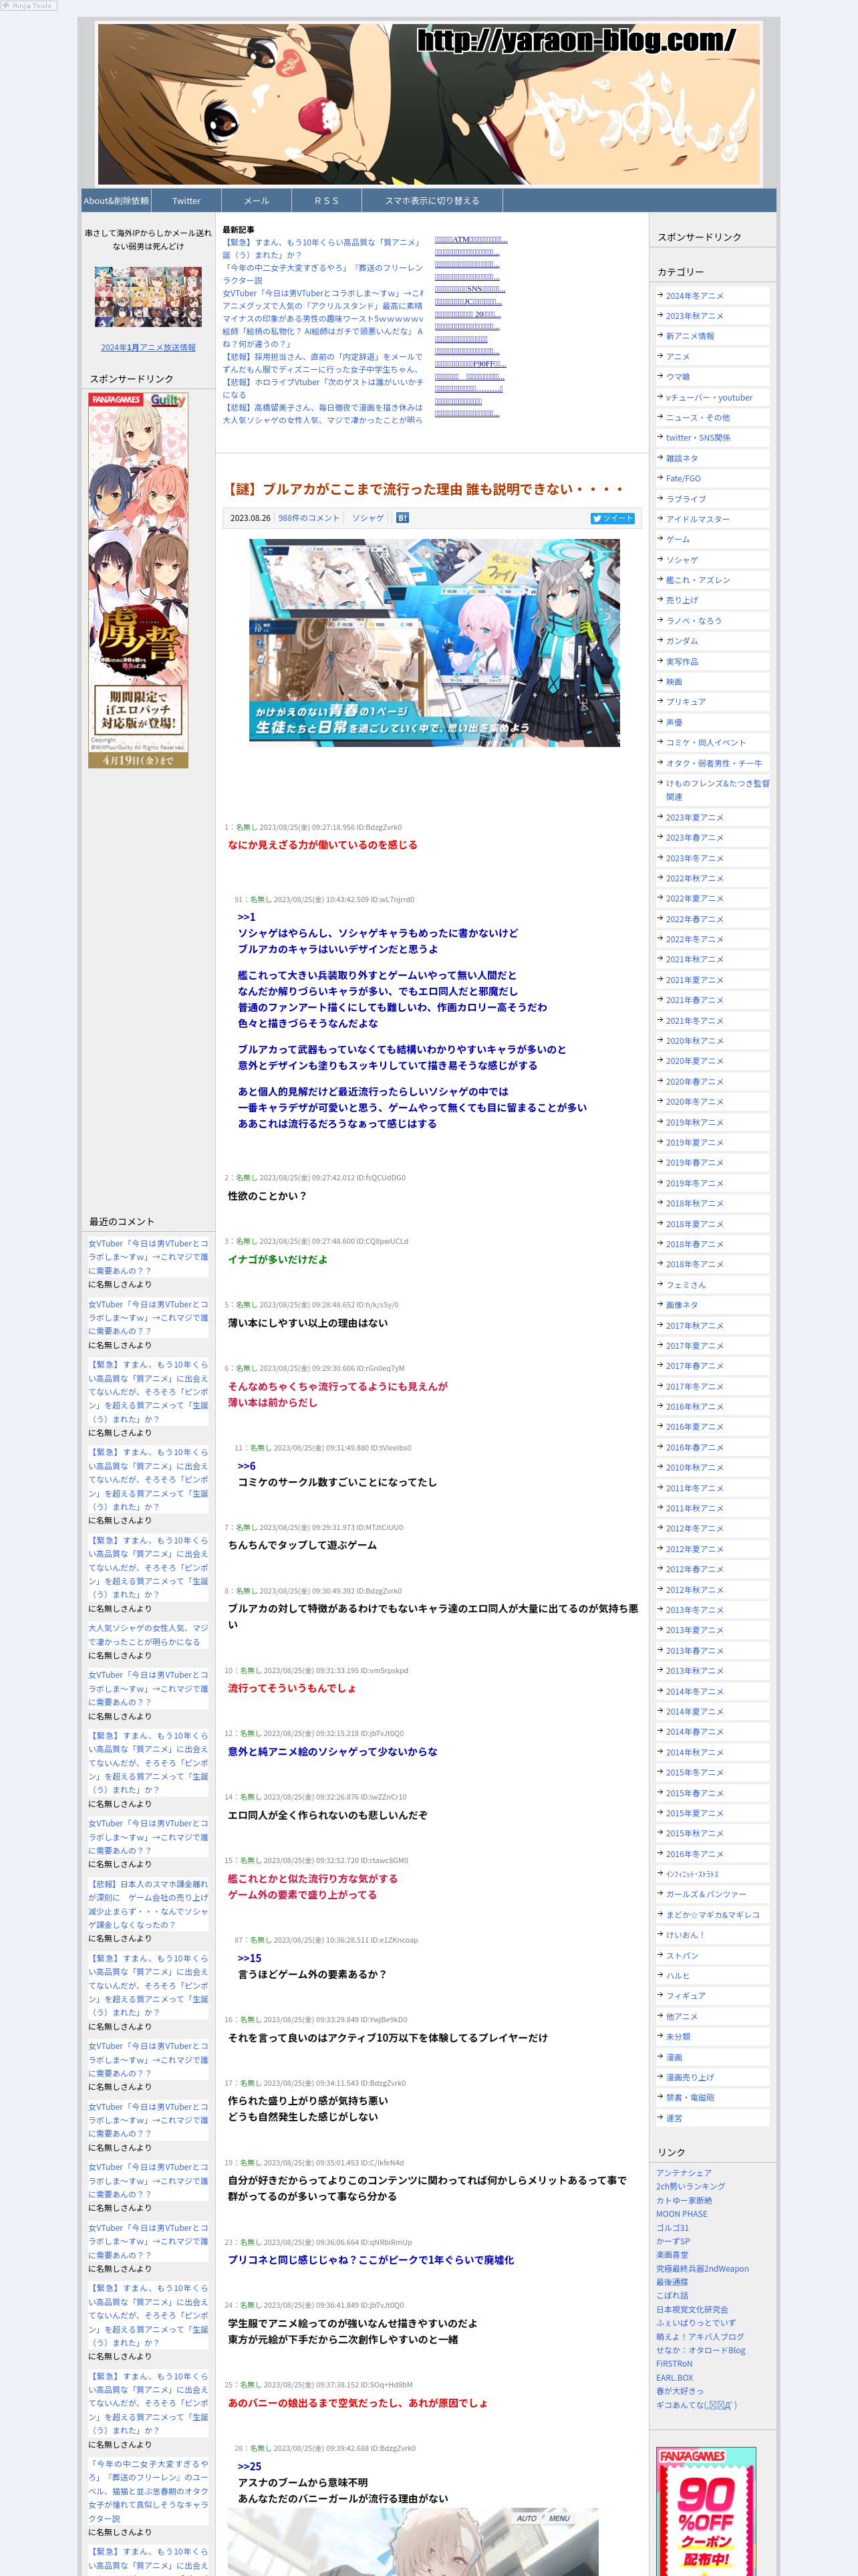858x2576 pixels.
Task: Click the >>15 anchor in comment 87
Action: click(250, 1958)
